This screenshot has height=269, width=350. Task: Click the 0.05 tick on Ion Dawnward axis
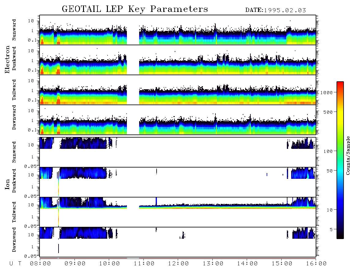[x=30, y=256]
